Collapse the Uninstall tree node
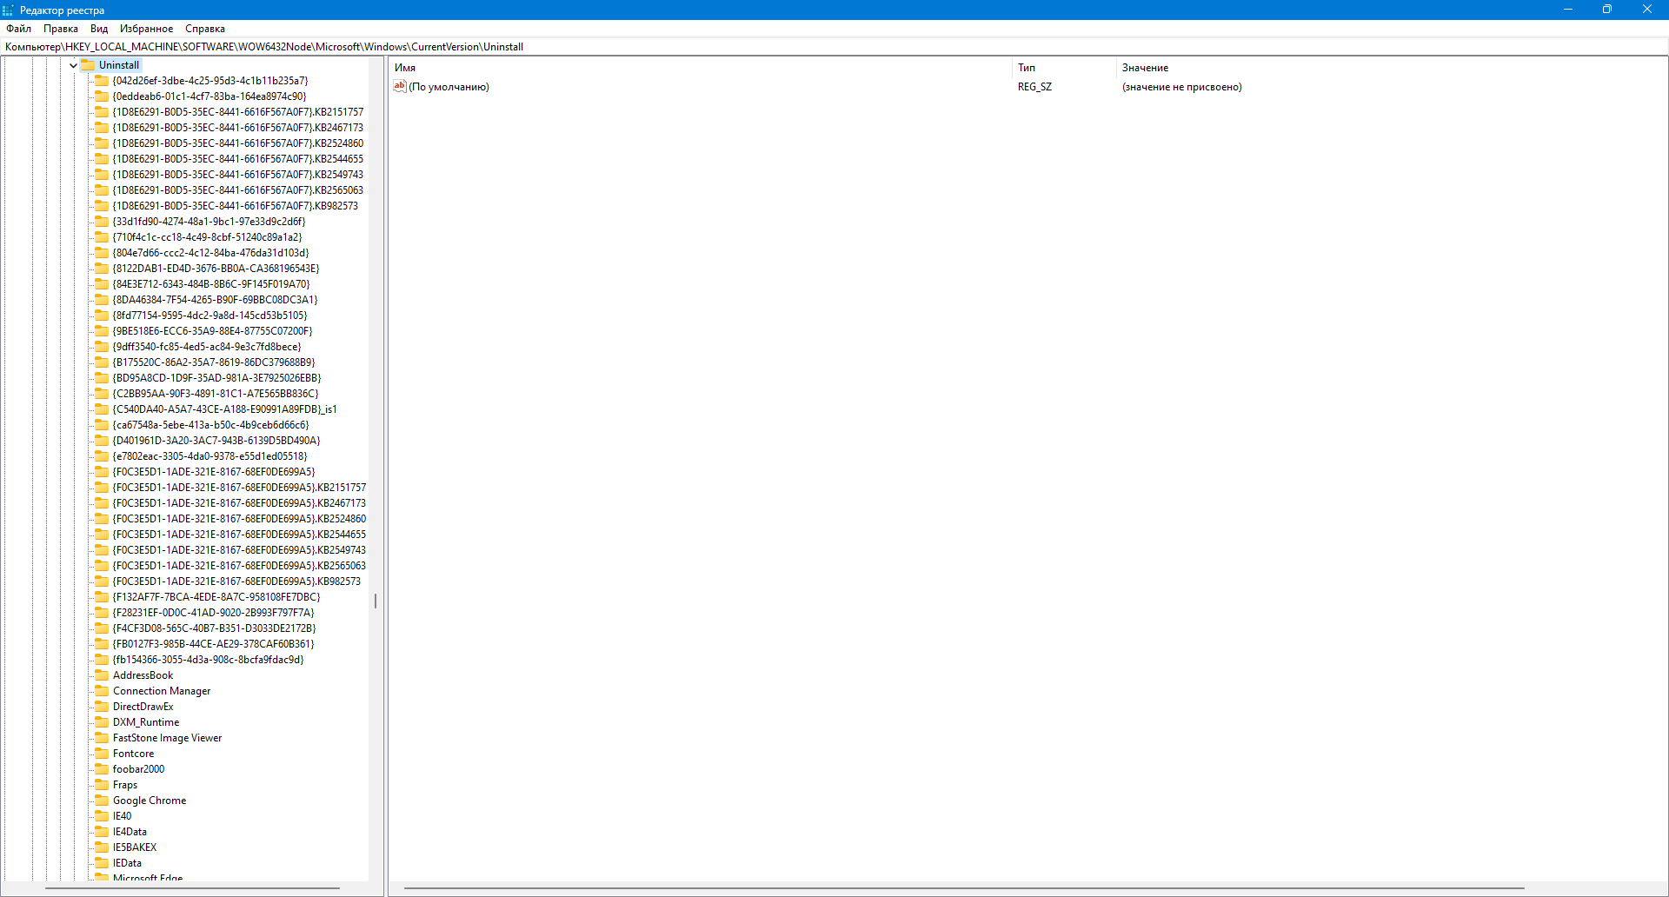The height and width of the screenshot is (897, 1669). pyautogui.click(x=73, y=65)
